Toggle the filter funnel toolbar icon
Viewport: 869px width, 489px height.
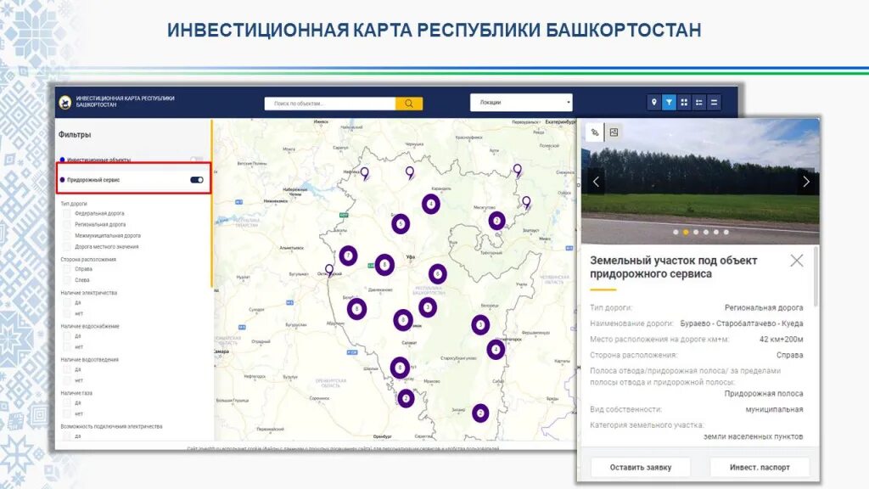[x=669, y=103]
